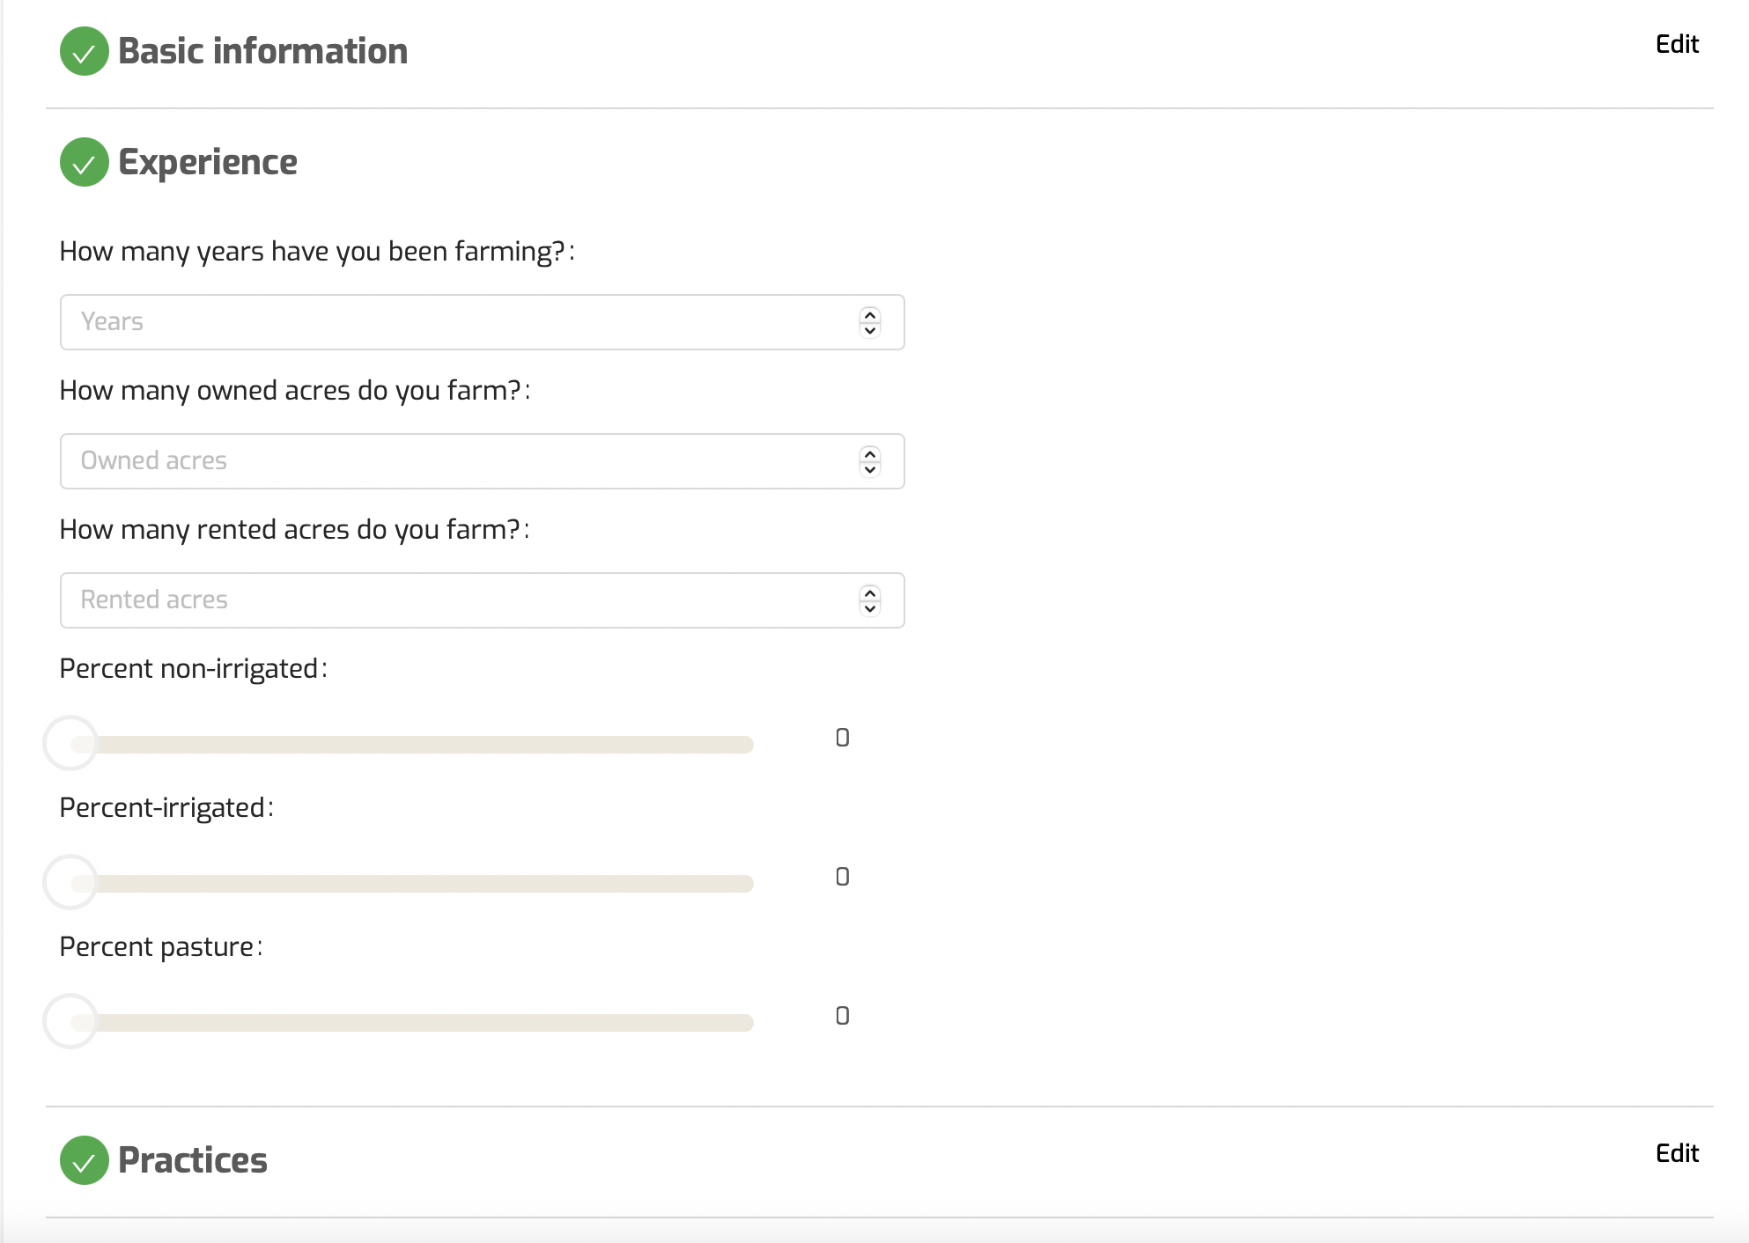Viewport: 1749px width, 1243px height.
Task: Edit the Basic information section
Action: tap(1677, 44)
